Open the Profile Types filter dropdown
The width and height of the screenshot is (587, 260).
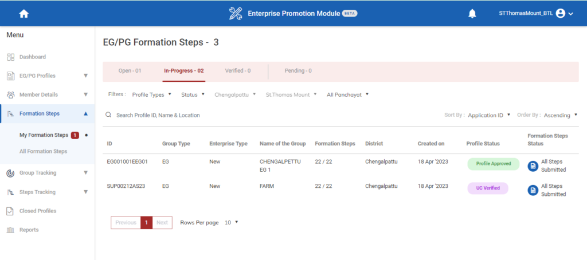point(151,94)
